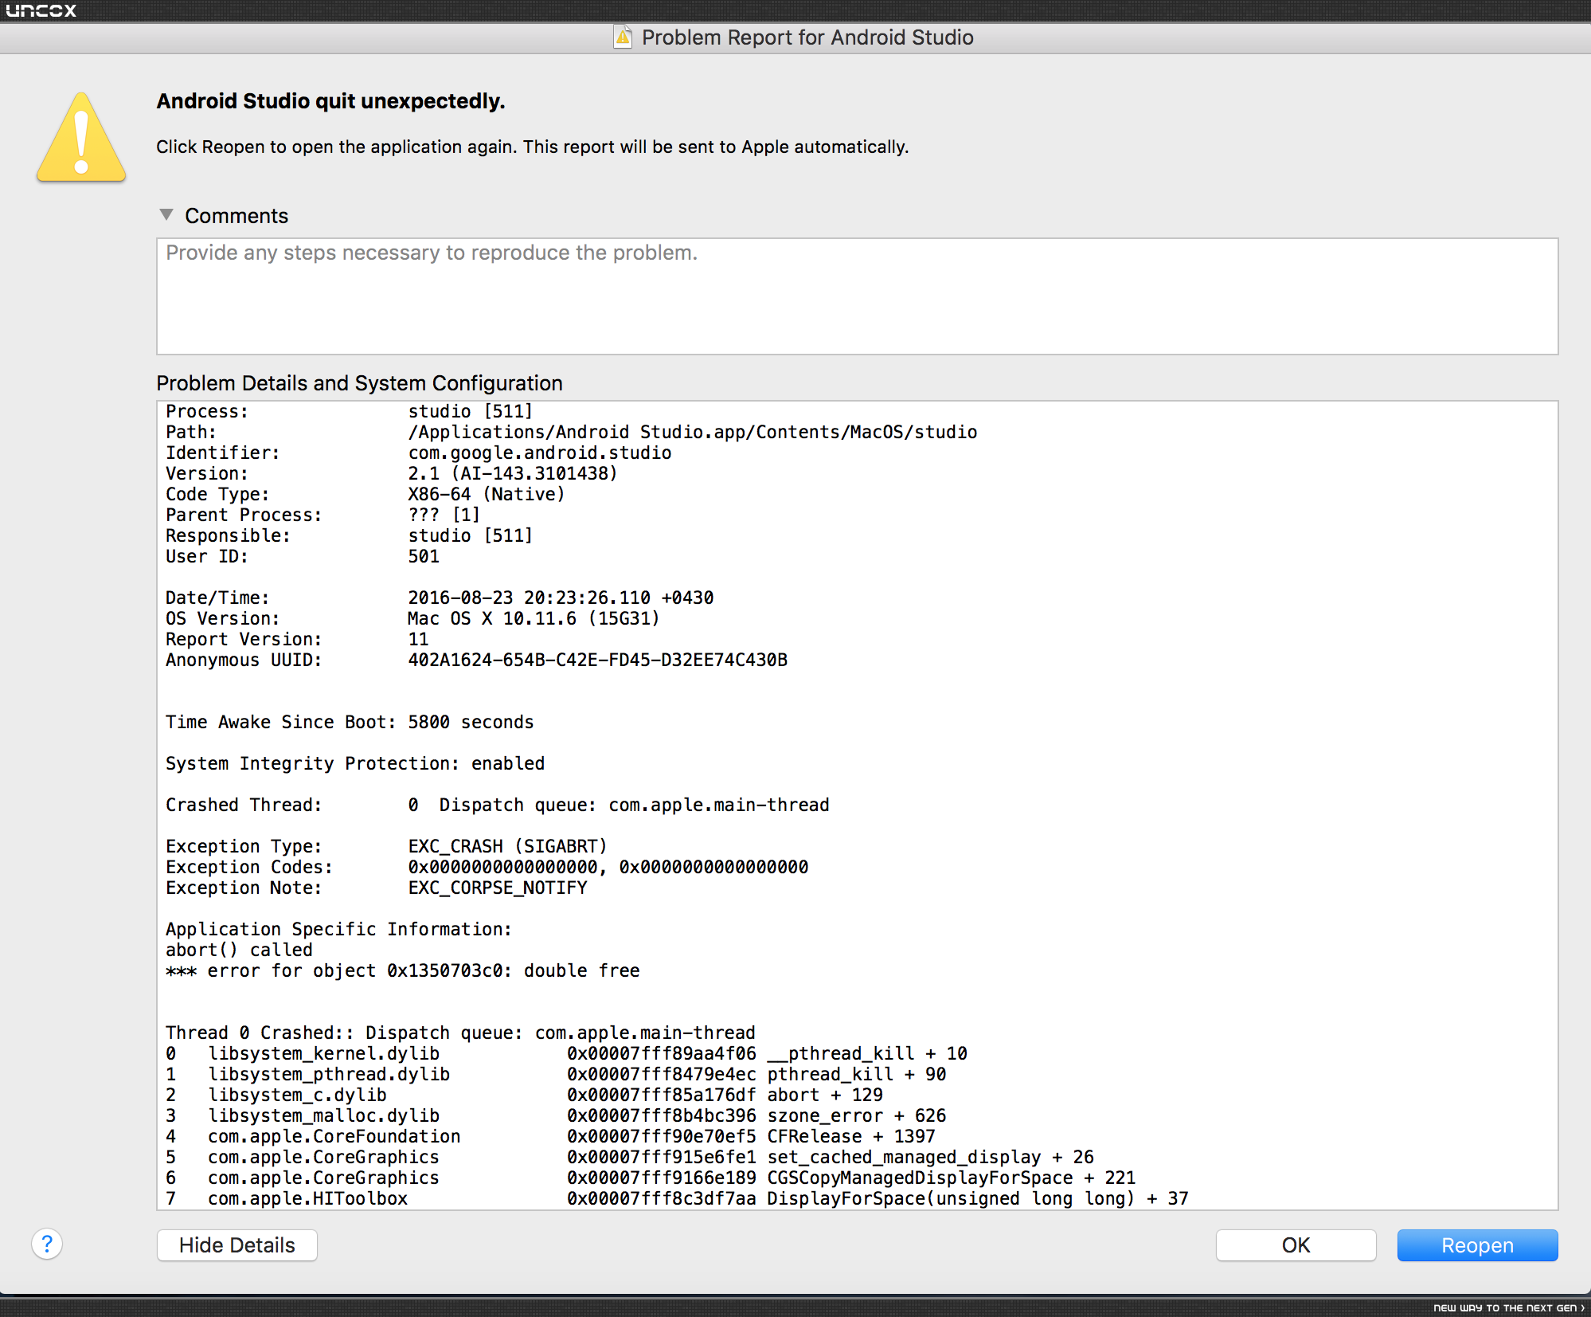The height and width of the screenshot is (1317, 1591).
Task: Select 'System Integrity Protection: enabled' line
Action: coord(355,763)
